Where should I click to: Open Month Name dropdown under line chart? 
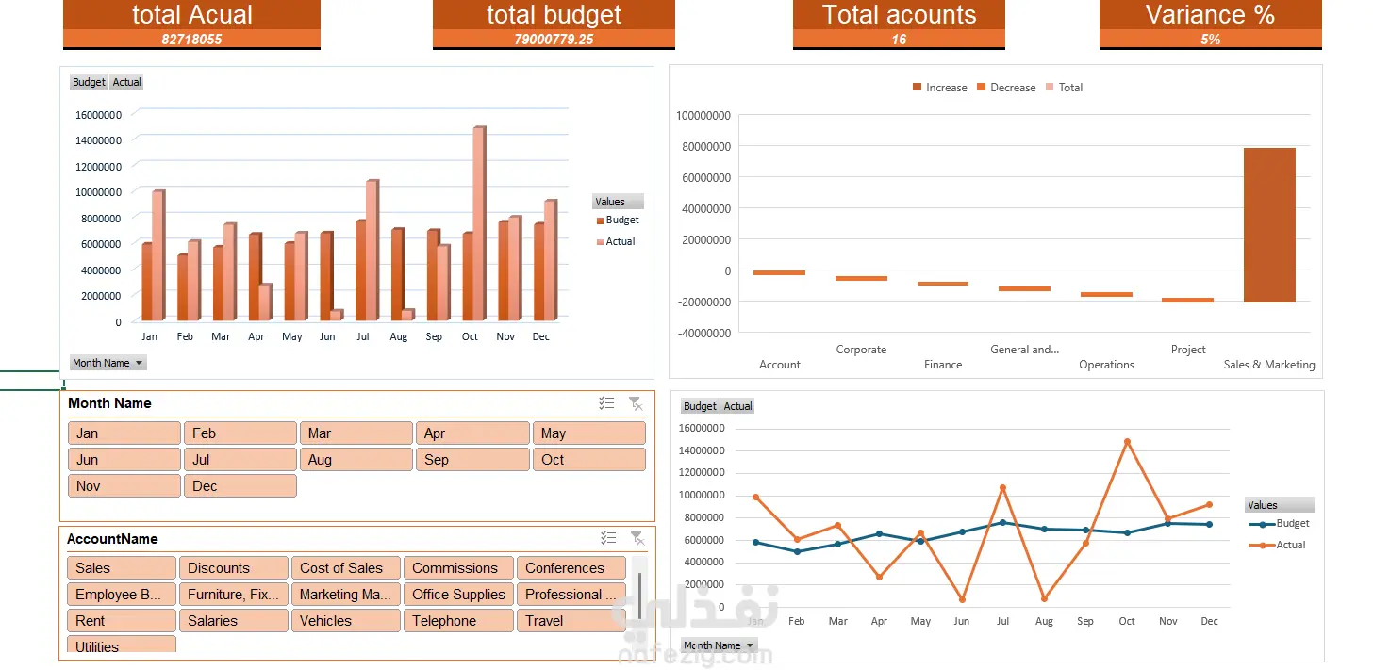coord(719,645)
